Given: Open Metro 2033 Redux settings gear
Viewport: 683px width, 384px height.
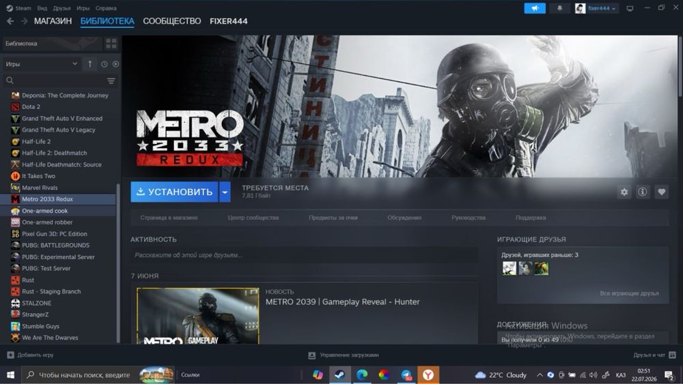Looking at the screenshot, I should [x=624, y=192].
